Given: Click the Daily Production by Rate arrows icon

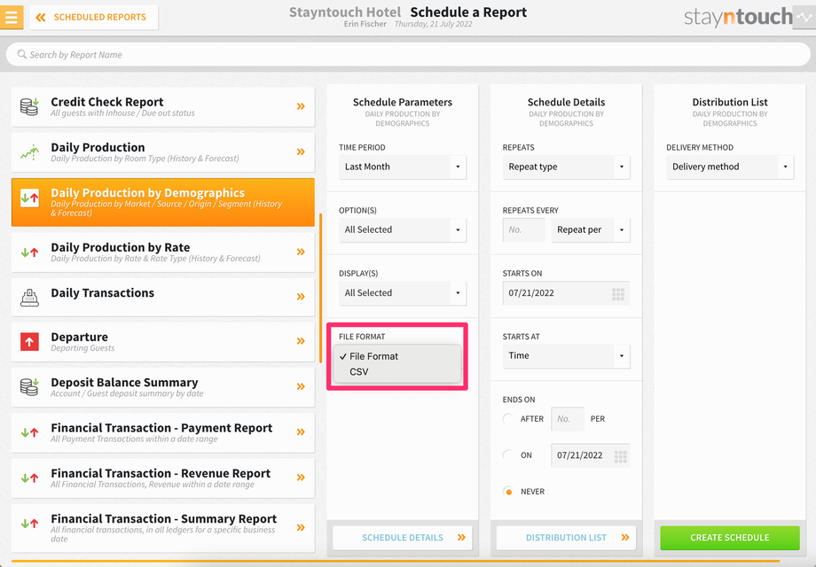Looking at the screenshot, I should click(x=29, y=252).
